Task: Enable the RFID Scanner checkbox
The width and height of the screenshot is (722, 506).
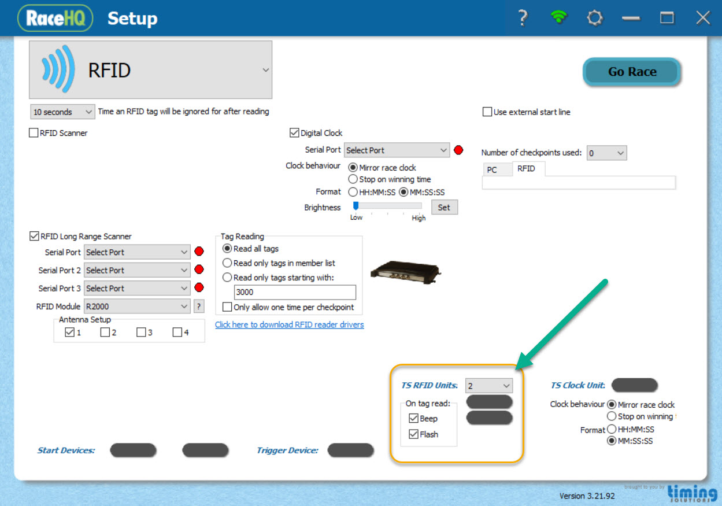Action: 34,133
